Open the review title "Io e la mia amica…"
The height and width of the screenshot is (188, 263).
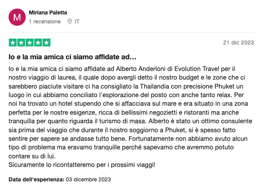pyautogui.click(x=72, y=57)
